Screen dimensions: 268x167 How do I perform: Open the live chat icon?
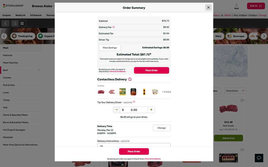pos(259,158)
